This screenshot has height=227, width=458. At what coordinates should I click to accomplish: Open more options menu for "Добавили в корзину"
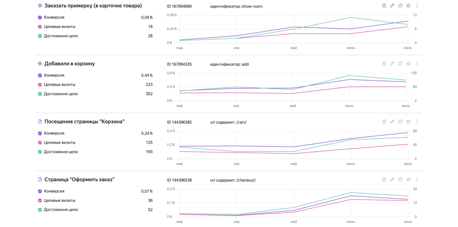pyautogui.click(x=417, y=64)
